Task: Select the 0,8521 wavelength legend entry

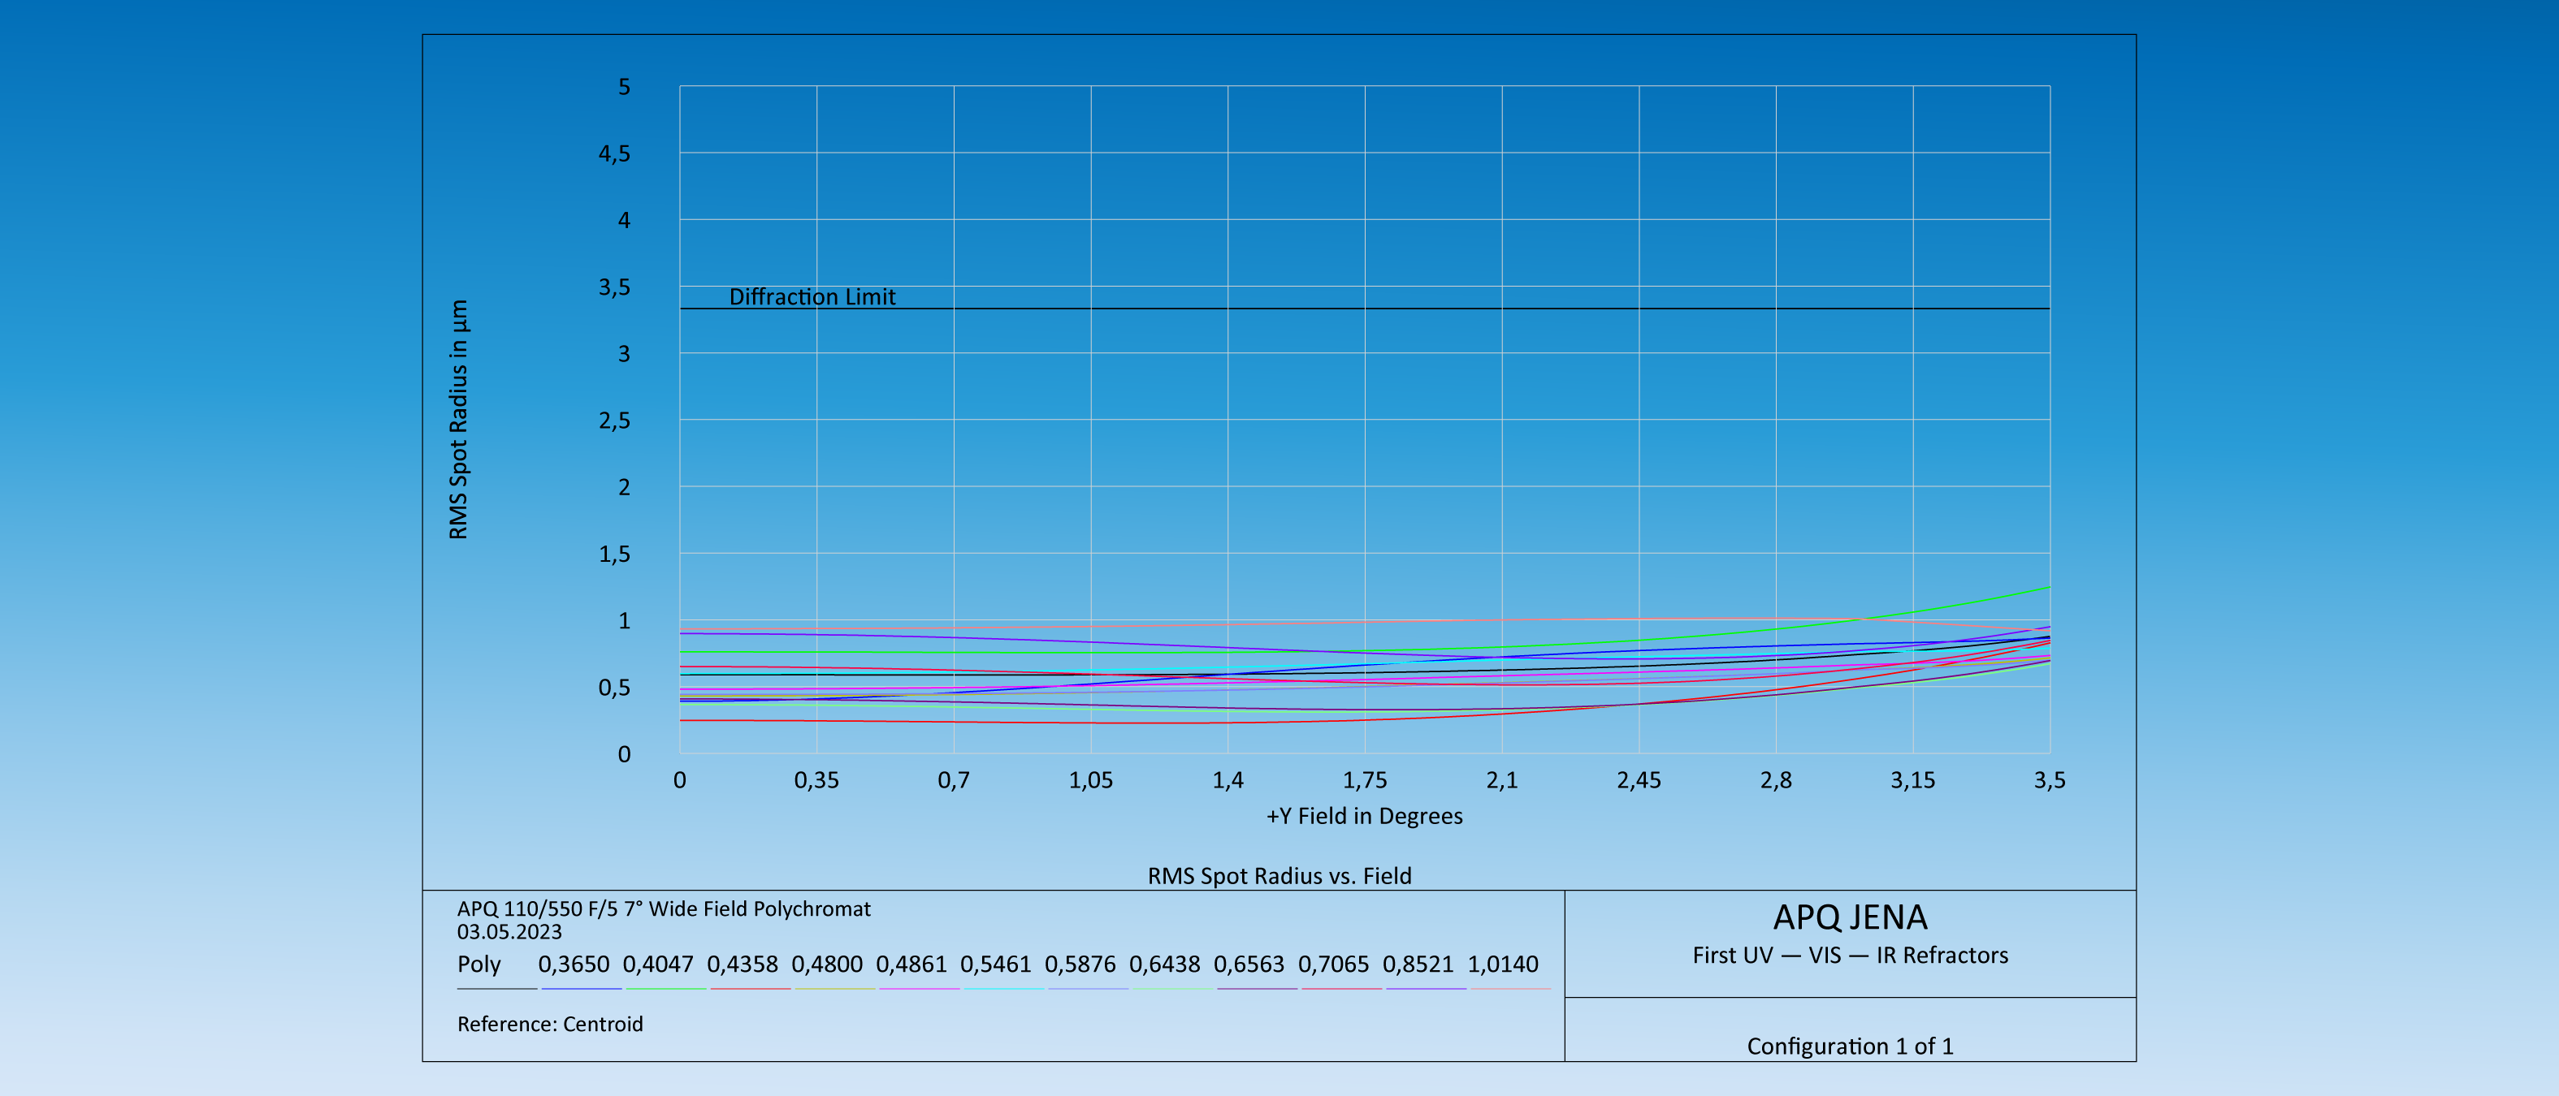Action: pos(1418,964)
